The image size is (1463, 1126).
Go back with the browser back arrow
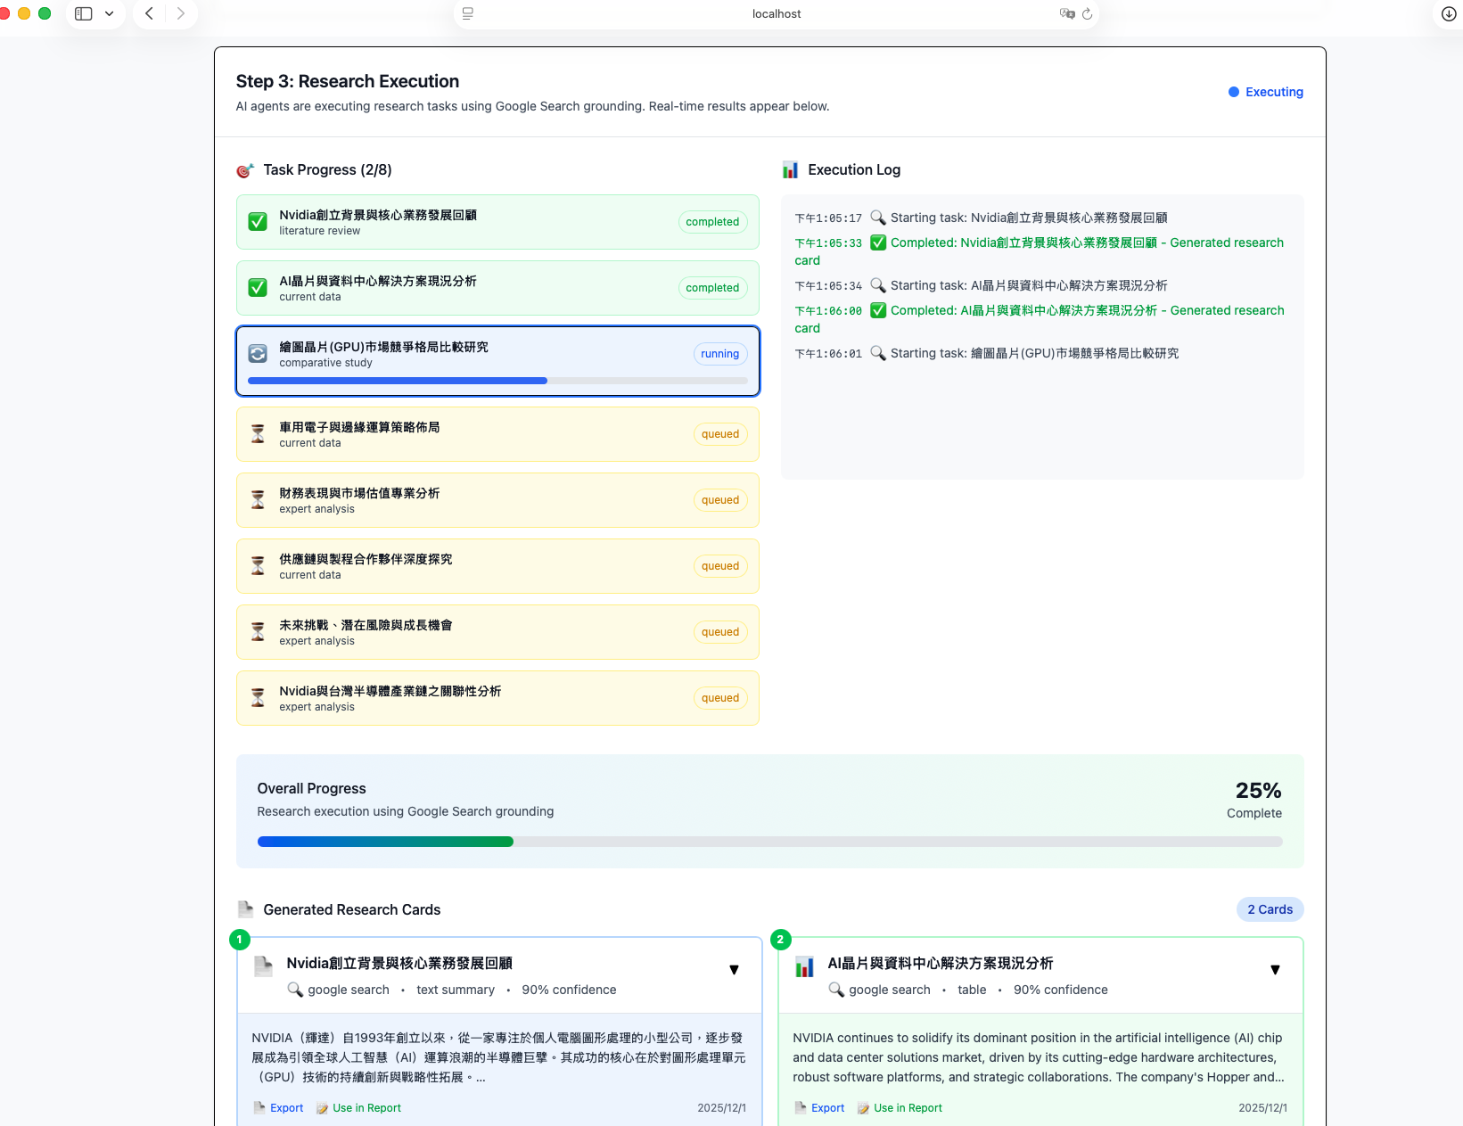point(150,13)
